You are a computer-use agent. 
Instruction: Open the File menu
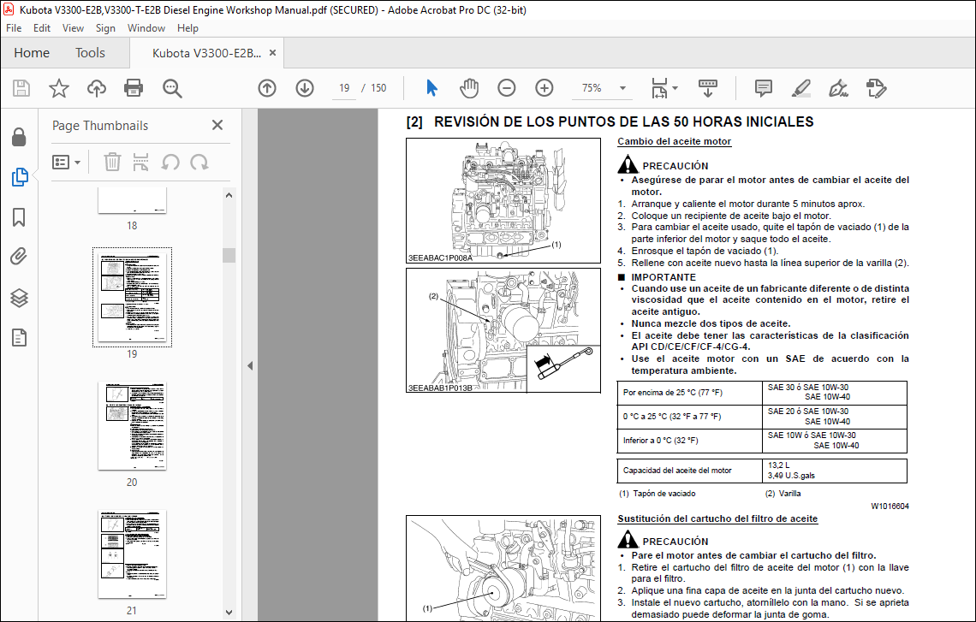click(x=14, y=28)
